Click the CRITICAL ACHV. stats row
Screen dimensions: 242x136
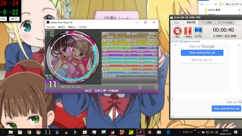pyautogui.click(x=130, y=42)
